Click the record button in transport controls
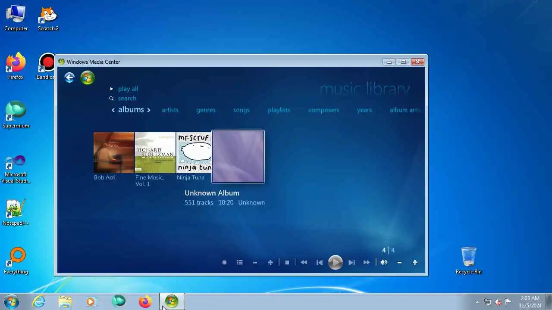The width and height of the screenshot is (552, 310). [x=224, y=262]
